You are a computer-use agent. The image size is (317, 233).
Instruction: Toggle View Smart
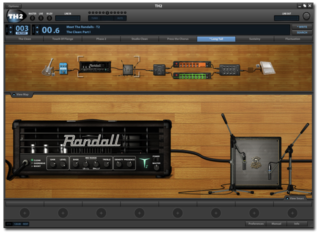coord(295,198)
